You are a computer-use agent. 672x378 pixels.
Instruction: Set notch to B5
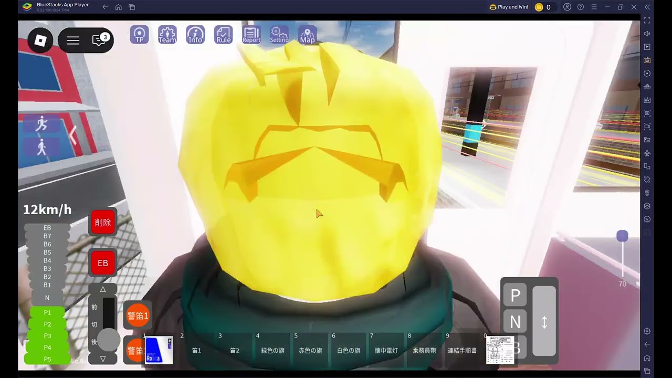click(47, 253)
